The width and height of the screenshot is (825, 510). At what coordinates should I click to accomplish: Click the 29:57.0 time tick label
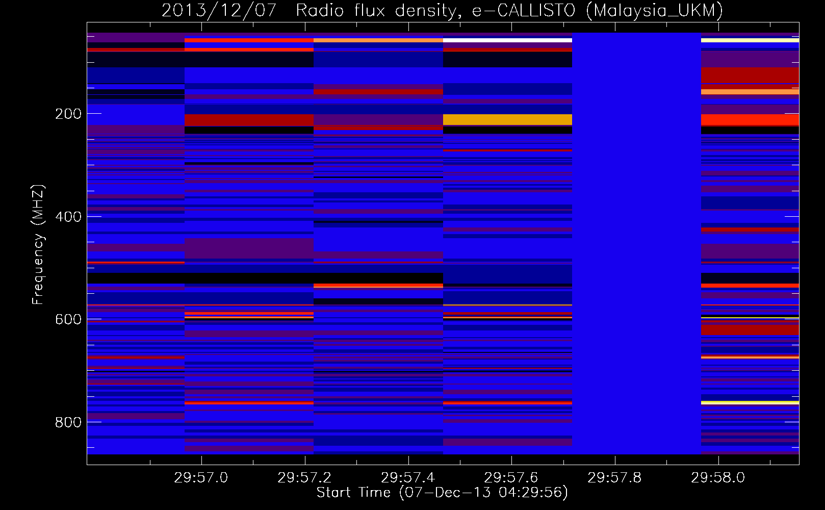click(201, 477)
